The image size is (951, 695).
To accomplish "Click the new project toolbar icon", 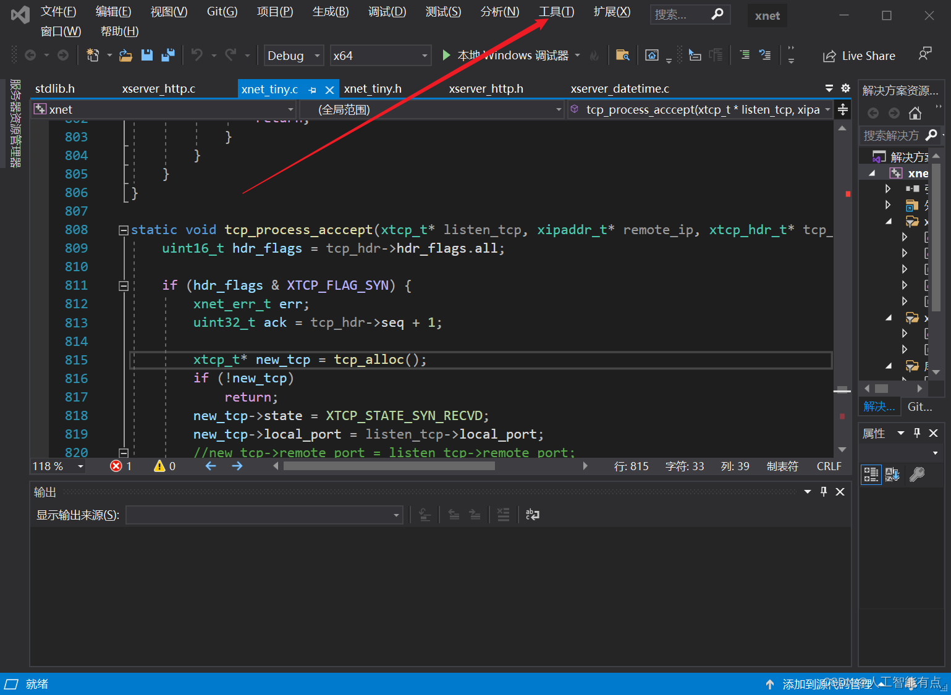I will (x=93, y=56).
